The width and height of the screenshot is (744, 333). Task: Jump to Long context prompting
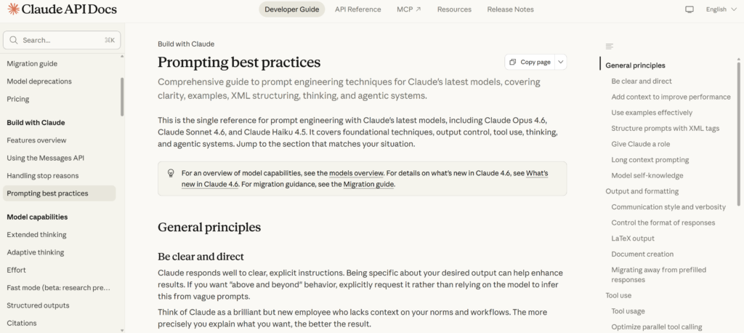point(650,160)
